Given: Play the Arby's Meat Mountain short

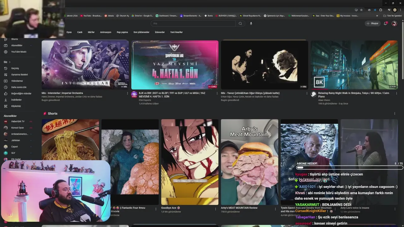Looking at the screenshot, I should [x=250, y=162].
